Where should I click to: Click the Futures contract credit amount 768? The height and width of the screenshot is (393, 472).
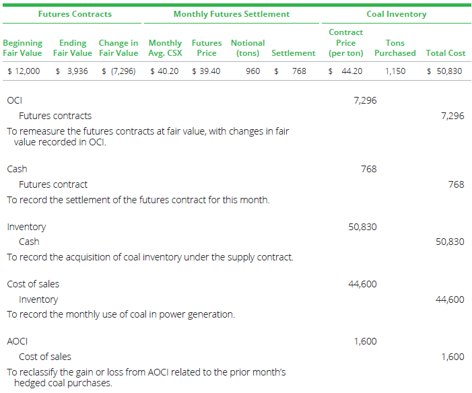coord(456,184)
